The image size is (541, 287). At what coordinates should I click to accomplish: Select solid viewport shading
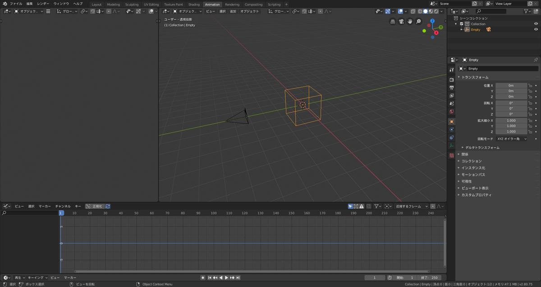click(x=425, y=11)
